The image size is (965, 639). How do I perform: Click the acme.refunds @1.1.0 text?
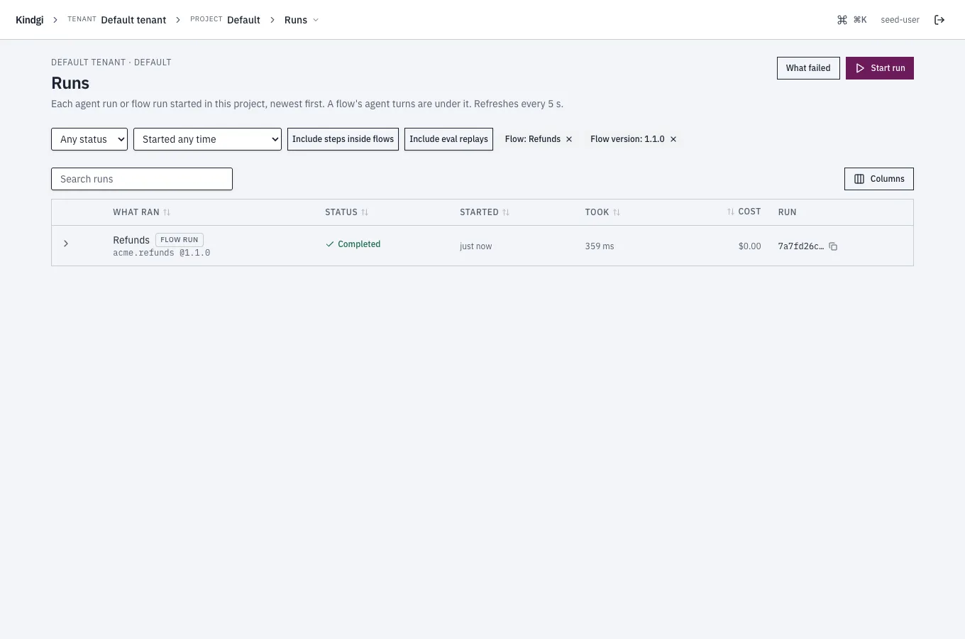162,253
